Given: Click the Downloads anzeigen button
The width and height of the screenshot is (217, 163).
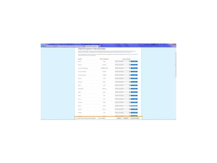Looking at the screenshot, I should click(135, 118).
